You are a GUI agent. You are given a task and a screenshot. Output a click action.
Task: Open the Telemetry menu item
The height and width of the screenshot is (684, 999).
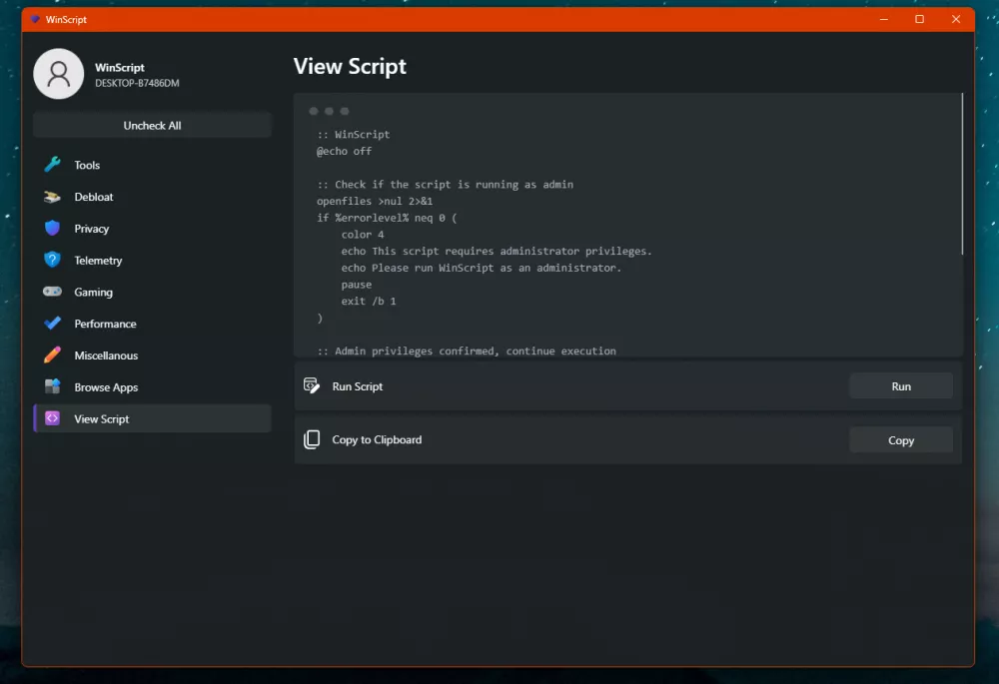(98, 261)
